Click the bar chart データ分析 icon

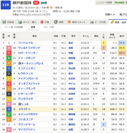92,22
